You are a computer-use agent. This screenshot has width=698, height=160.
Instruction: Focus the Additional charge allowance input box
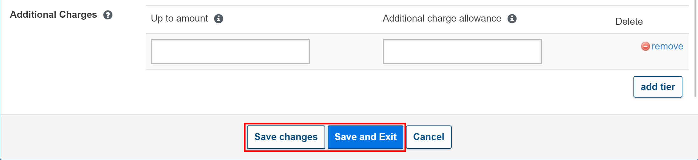click(x=462, y=52)
